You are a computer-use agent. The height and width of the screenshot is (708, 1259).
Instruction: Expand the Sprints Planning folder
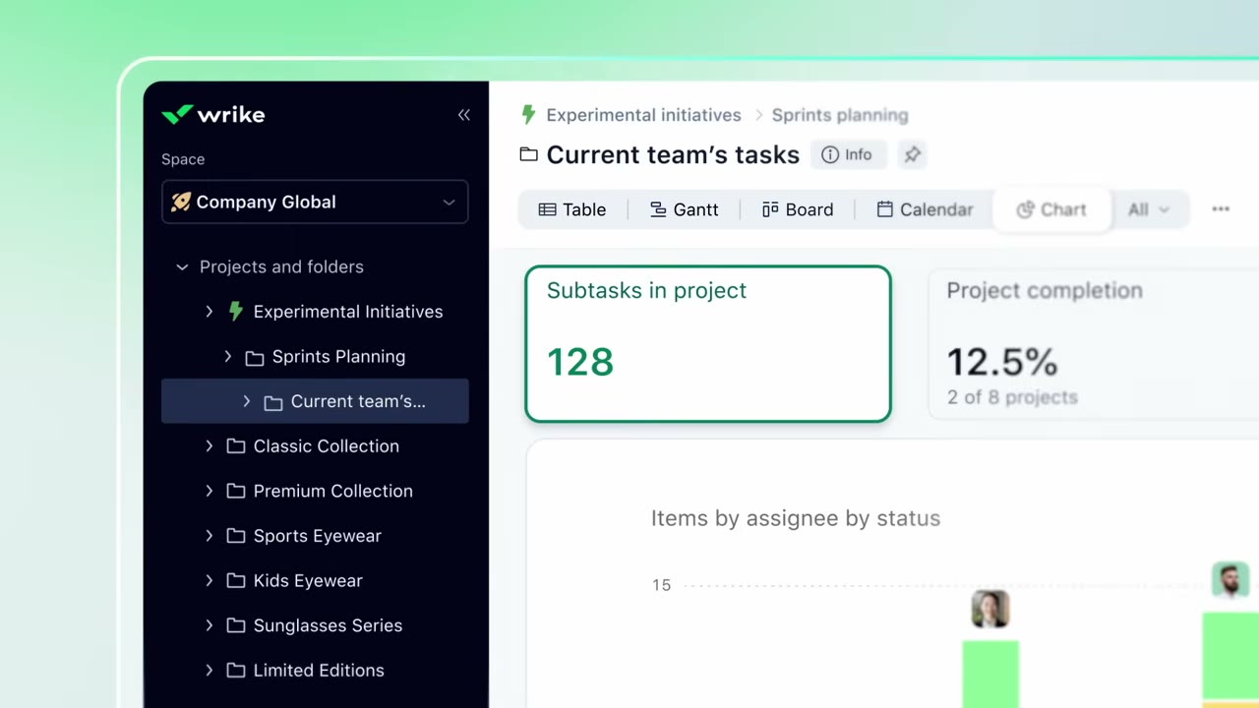227,357
